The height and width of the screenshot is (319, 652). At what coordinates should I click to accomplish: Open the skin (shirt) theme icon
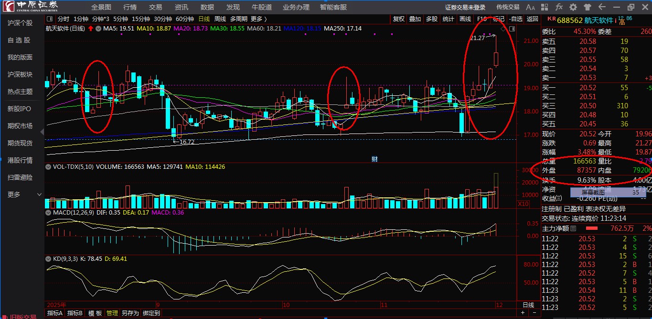[x=587, y=7]
